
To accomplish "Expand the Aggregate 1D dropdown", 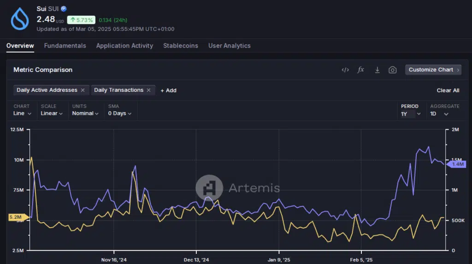I will pos(439,114).
